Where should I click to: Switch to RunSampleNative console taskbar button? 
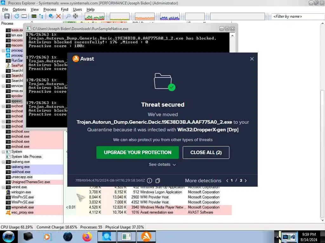(126, 237)
